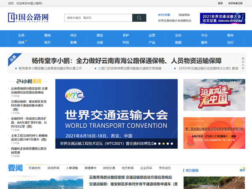Select 会展 in navigation bar
This screenshot has height=189, width=252.
(100, 42)
